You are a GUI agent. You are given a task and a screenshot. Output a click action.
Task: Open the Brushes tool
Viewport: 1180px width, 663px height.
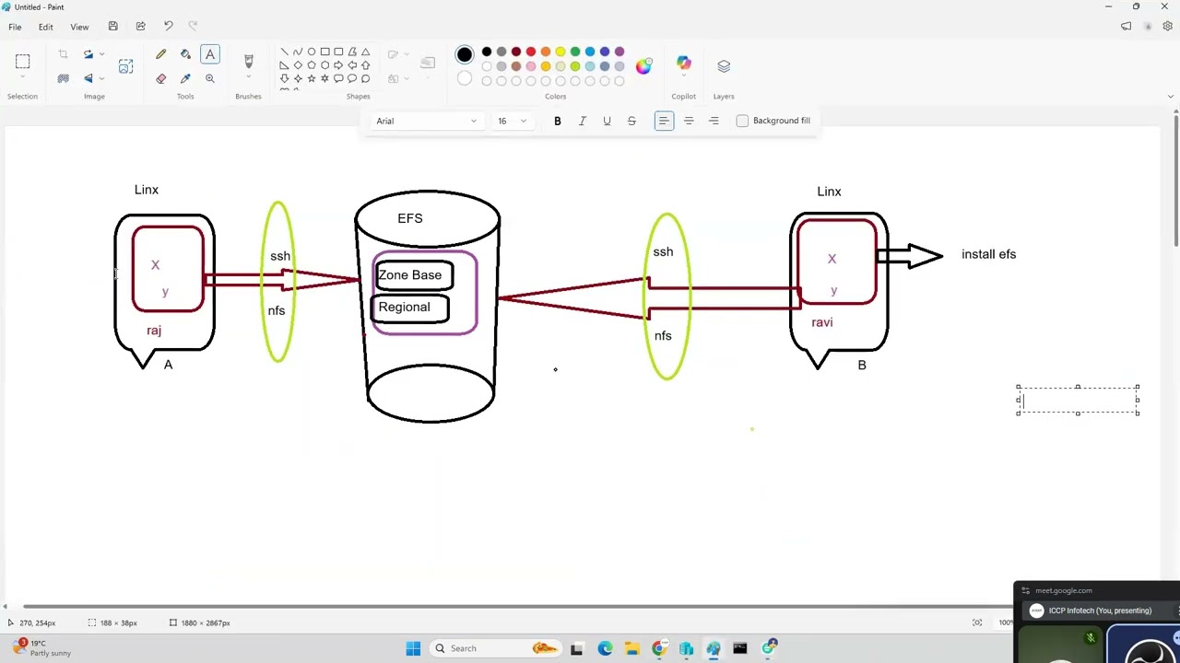pyautogui.click(x=248, y=61)
